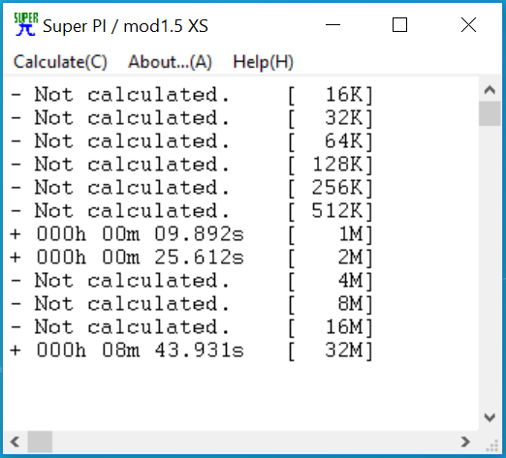This screenshot has height=458, width=506.
Task: Click the vertical scrollbar thumb
Action: point(490,113)
